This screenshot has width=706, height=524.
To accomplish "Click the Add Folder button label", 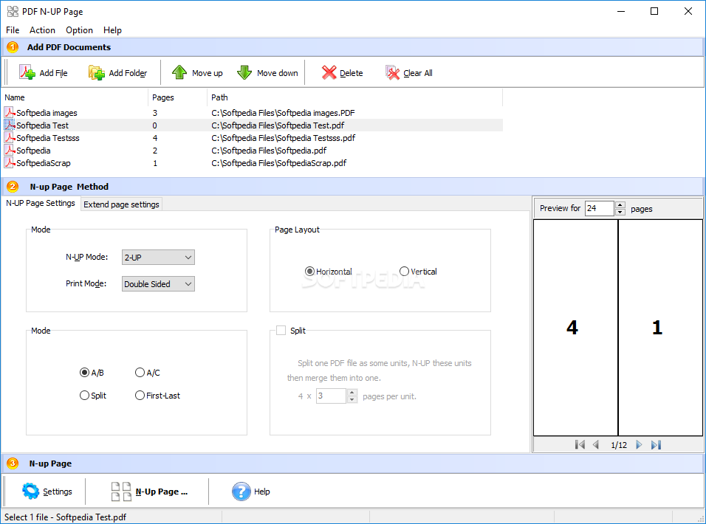I will pos(128,73).
